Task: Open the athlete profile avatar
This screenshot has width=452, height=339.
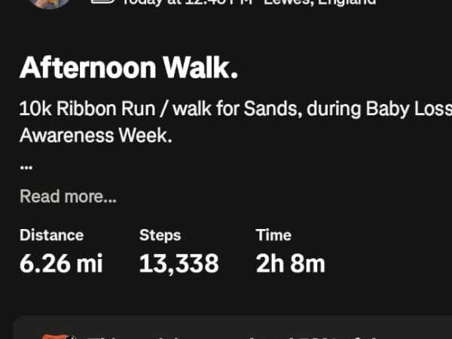Action: [49, 2]
